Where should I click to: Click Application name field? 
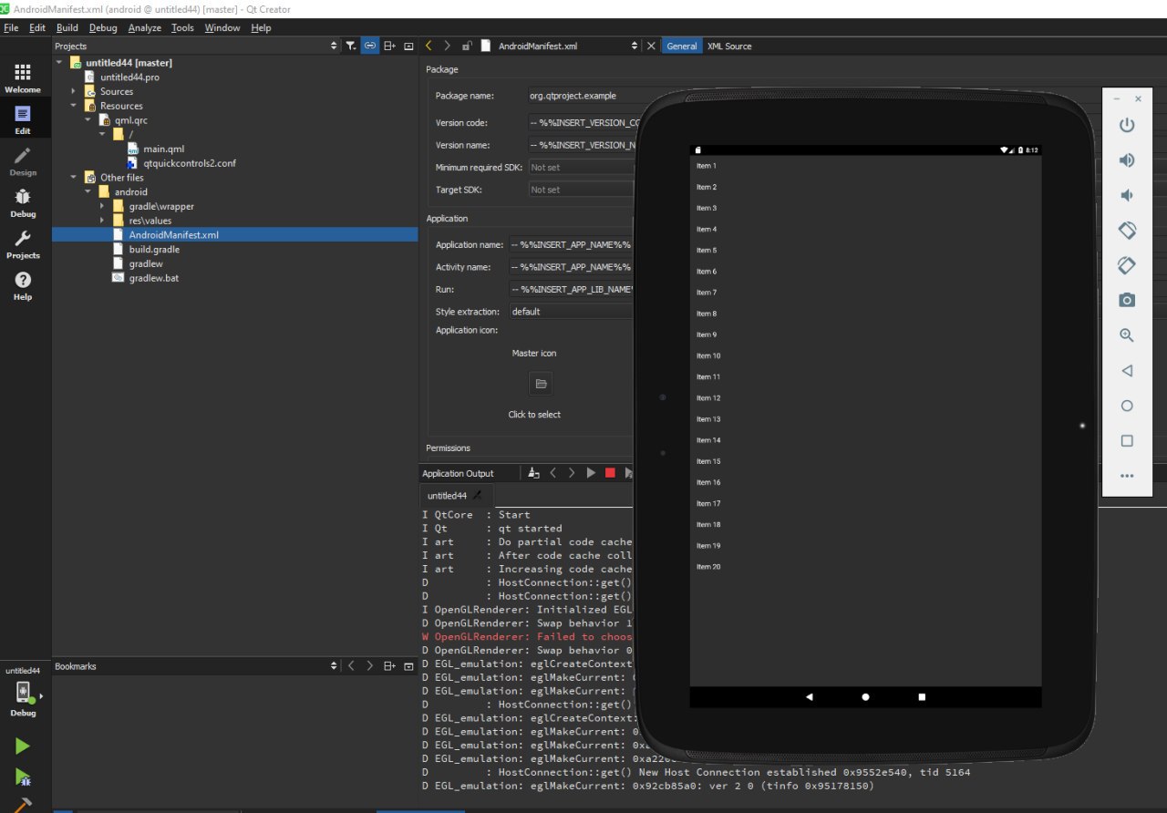pyautogui.click(x=572, y=244)
